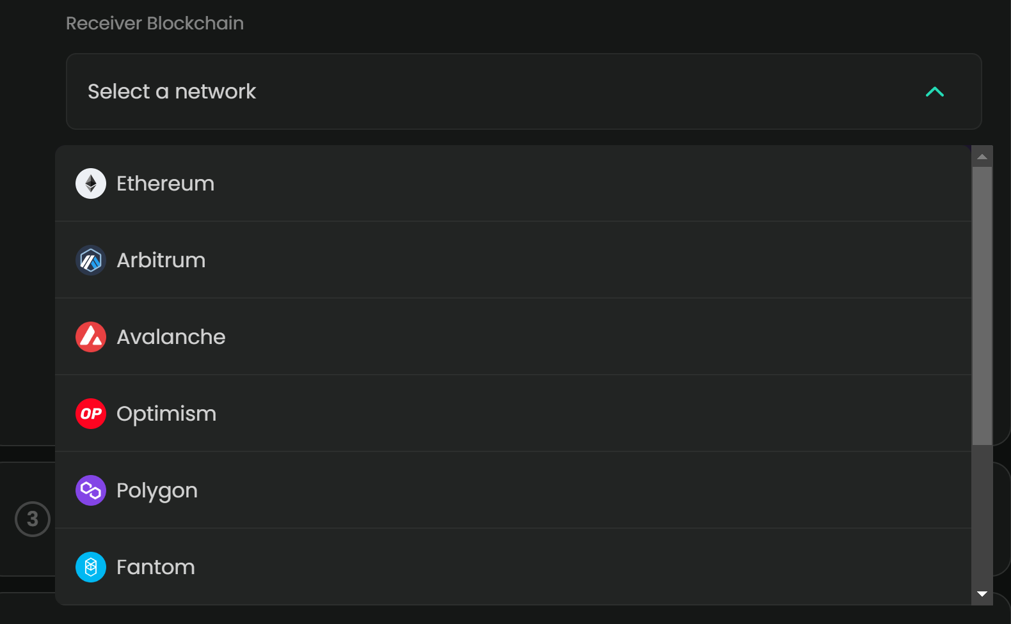Collapse the network list with green chevron
The height and width of the screenshot is (624, 1011).
934,92
